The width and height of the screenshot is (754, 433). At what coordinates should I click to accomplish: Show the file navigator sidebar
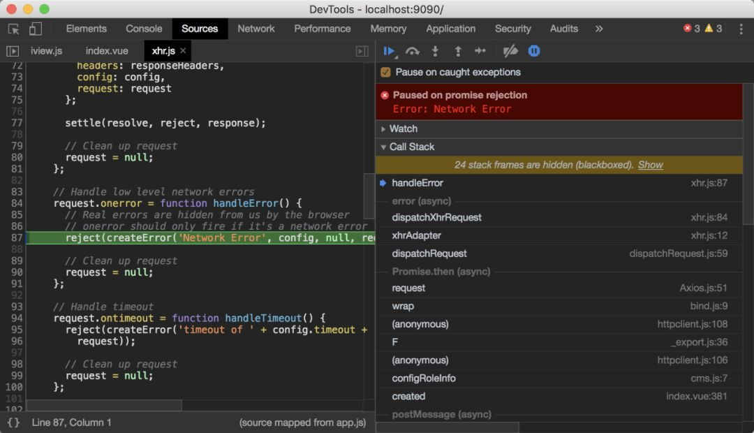(x=13, y=51)
